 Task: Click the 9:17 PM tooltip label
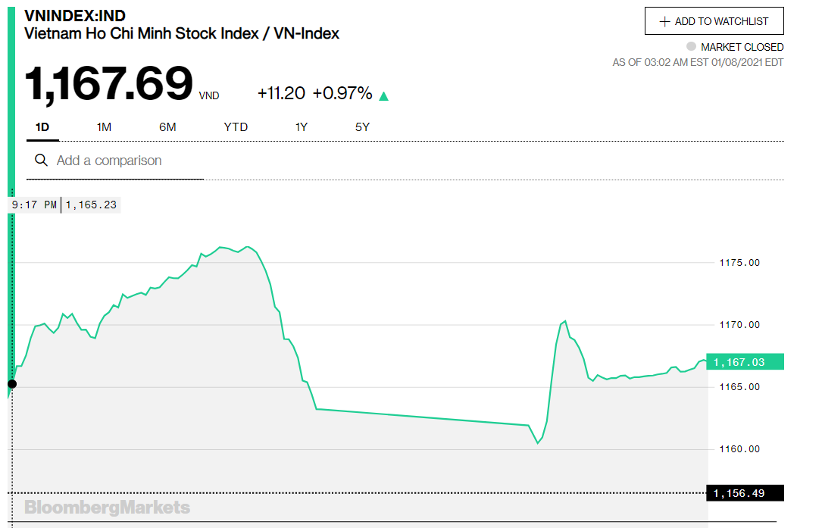(34, 205)
